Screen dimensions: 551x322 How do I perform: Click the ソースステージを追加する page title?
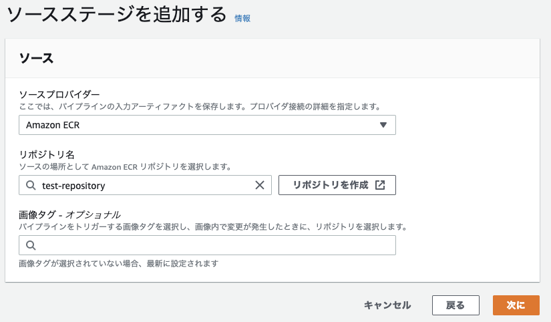coord(117,15)
